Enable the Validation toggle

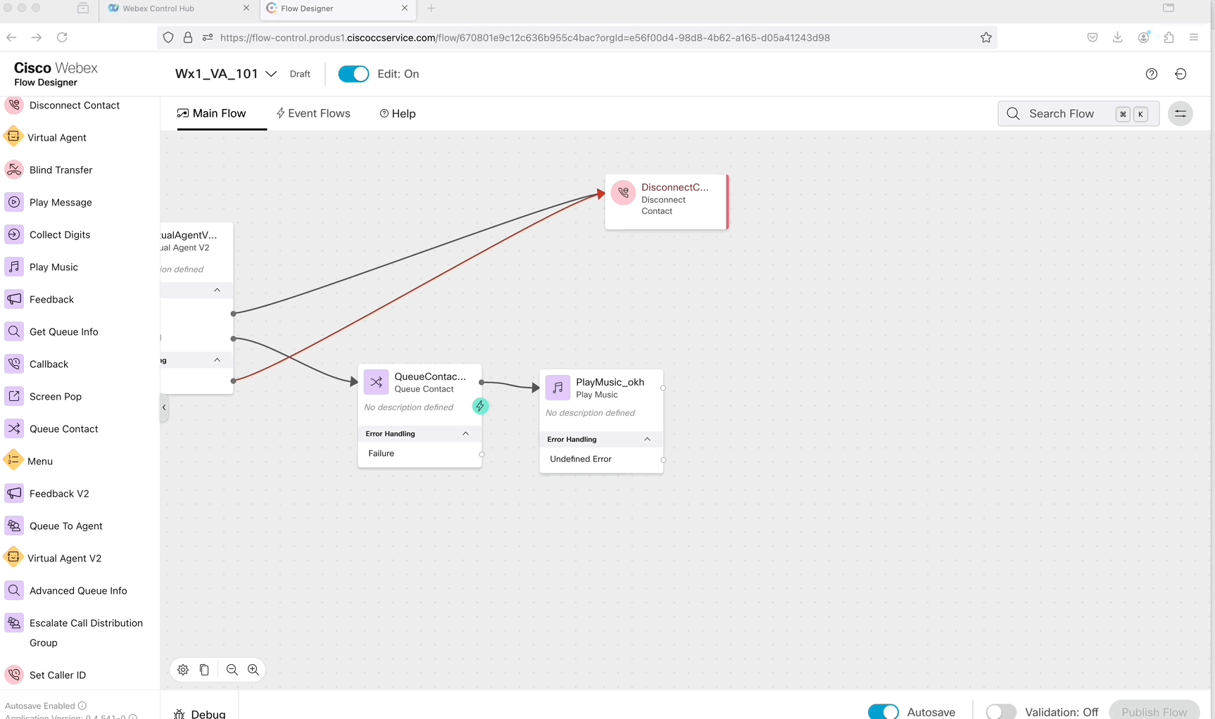point(1000,711)
